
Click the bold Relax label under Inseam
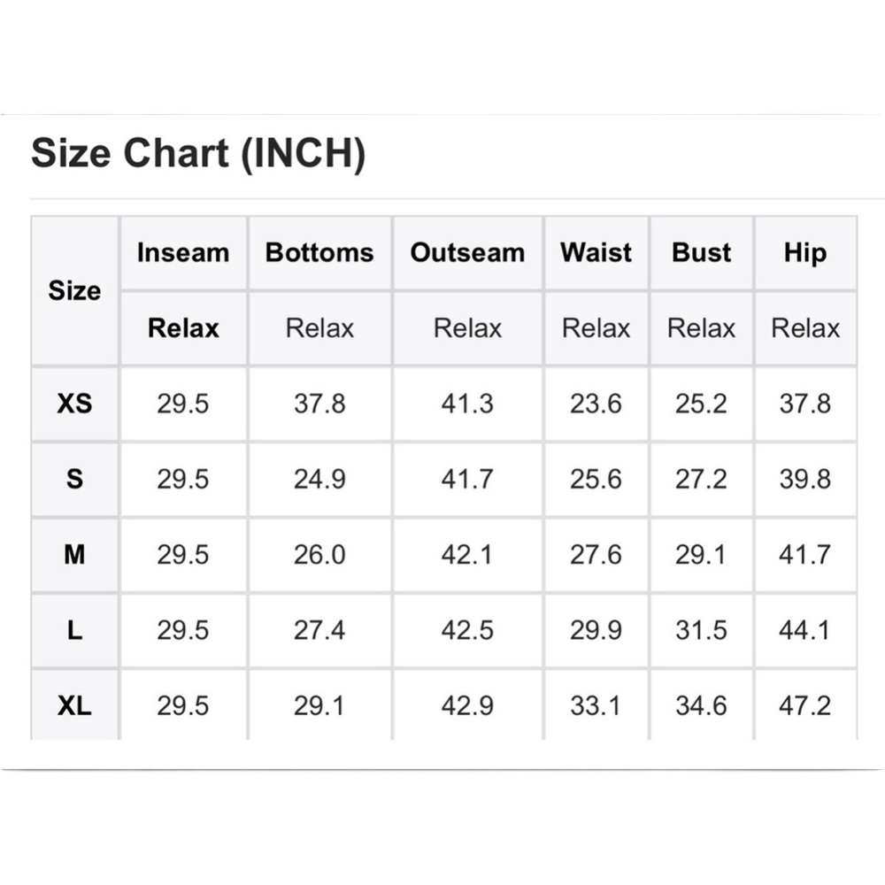coord(183,328)
